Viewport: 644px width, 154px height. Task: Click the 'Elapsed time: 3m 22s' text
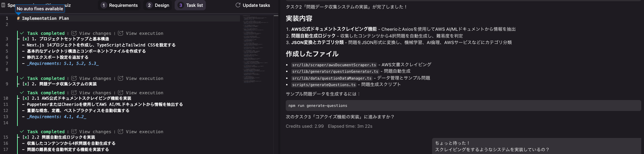pos(350,126)
